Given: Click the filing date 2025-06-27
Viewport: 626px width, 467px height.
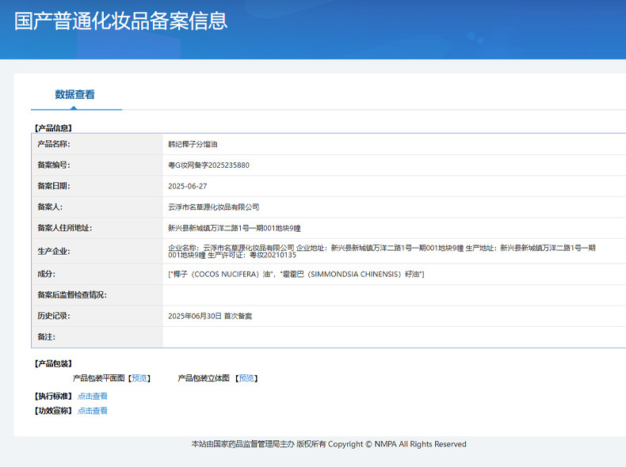Looking at the screenshot, I should (x=187, y=186).
